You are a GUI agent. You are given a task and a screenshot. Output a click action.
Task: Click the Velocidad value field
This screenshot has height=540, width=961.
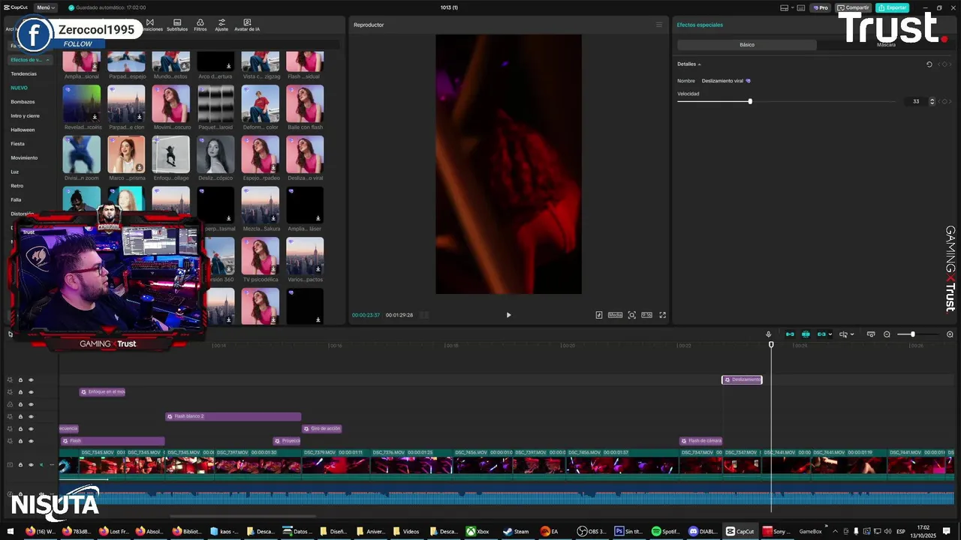(915, 101)
